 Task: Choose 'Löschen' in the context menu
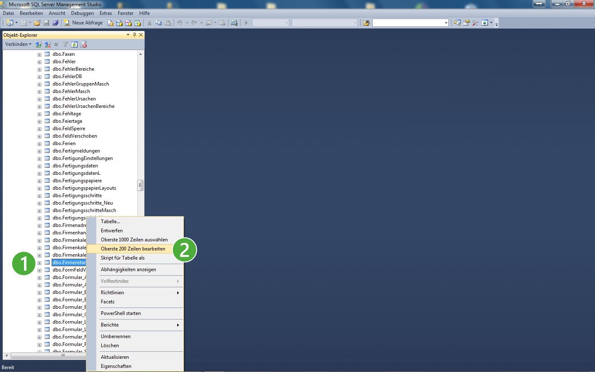point(135,346)
